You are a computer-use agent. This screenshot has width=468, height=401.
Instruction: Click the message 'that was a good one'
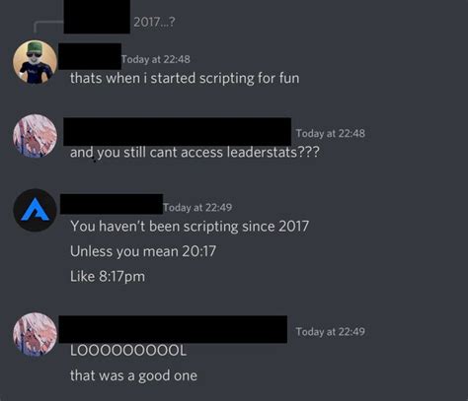133,375
